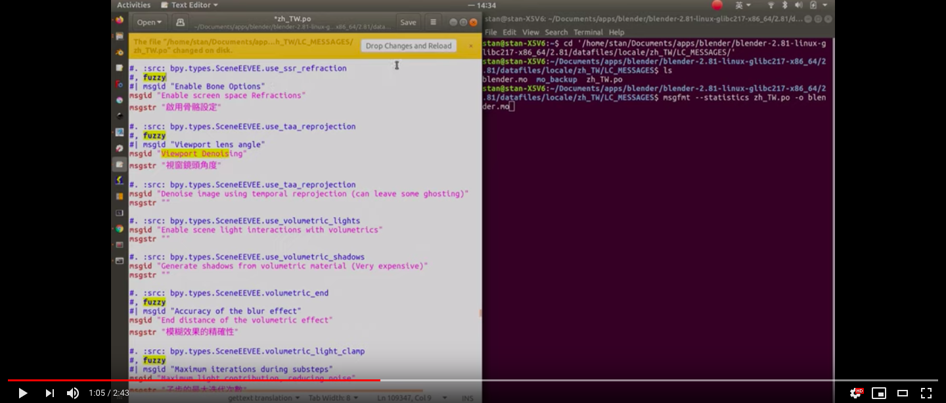Open the gedit hamburger menu
946x403 pixels.
(433, 22)
